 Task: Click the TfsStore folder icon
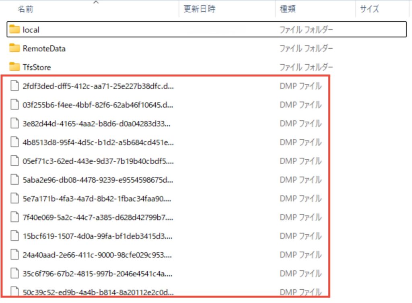[x=14, y=67]
